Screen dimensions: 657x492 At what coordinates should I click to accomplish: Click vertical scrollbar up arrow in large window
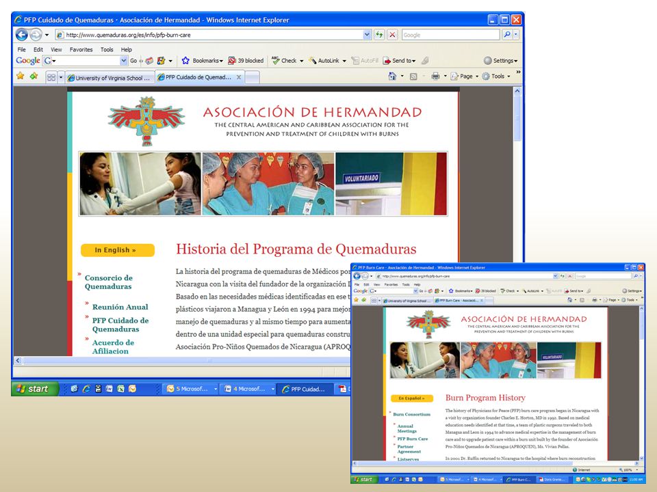(517, 90)
